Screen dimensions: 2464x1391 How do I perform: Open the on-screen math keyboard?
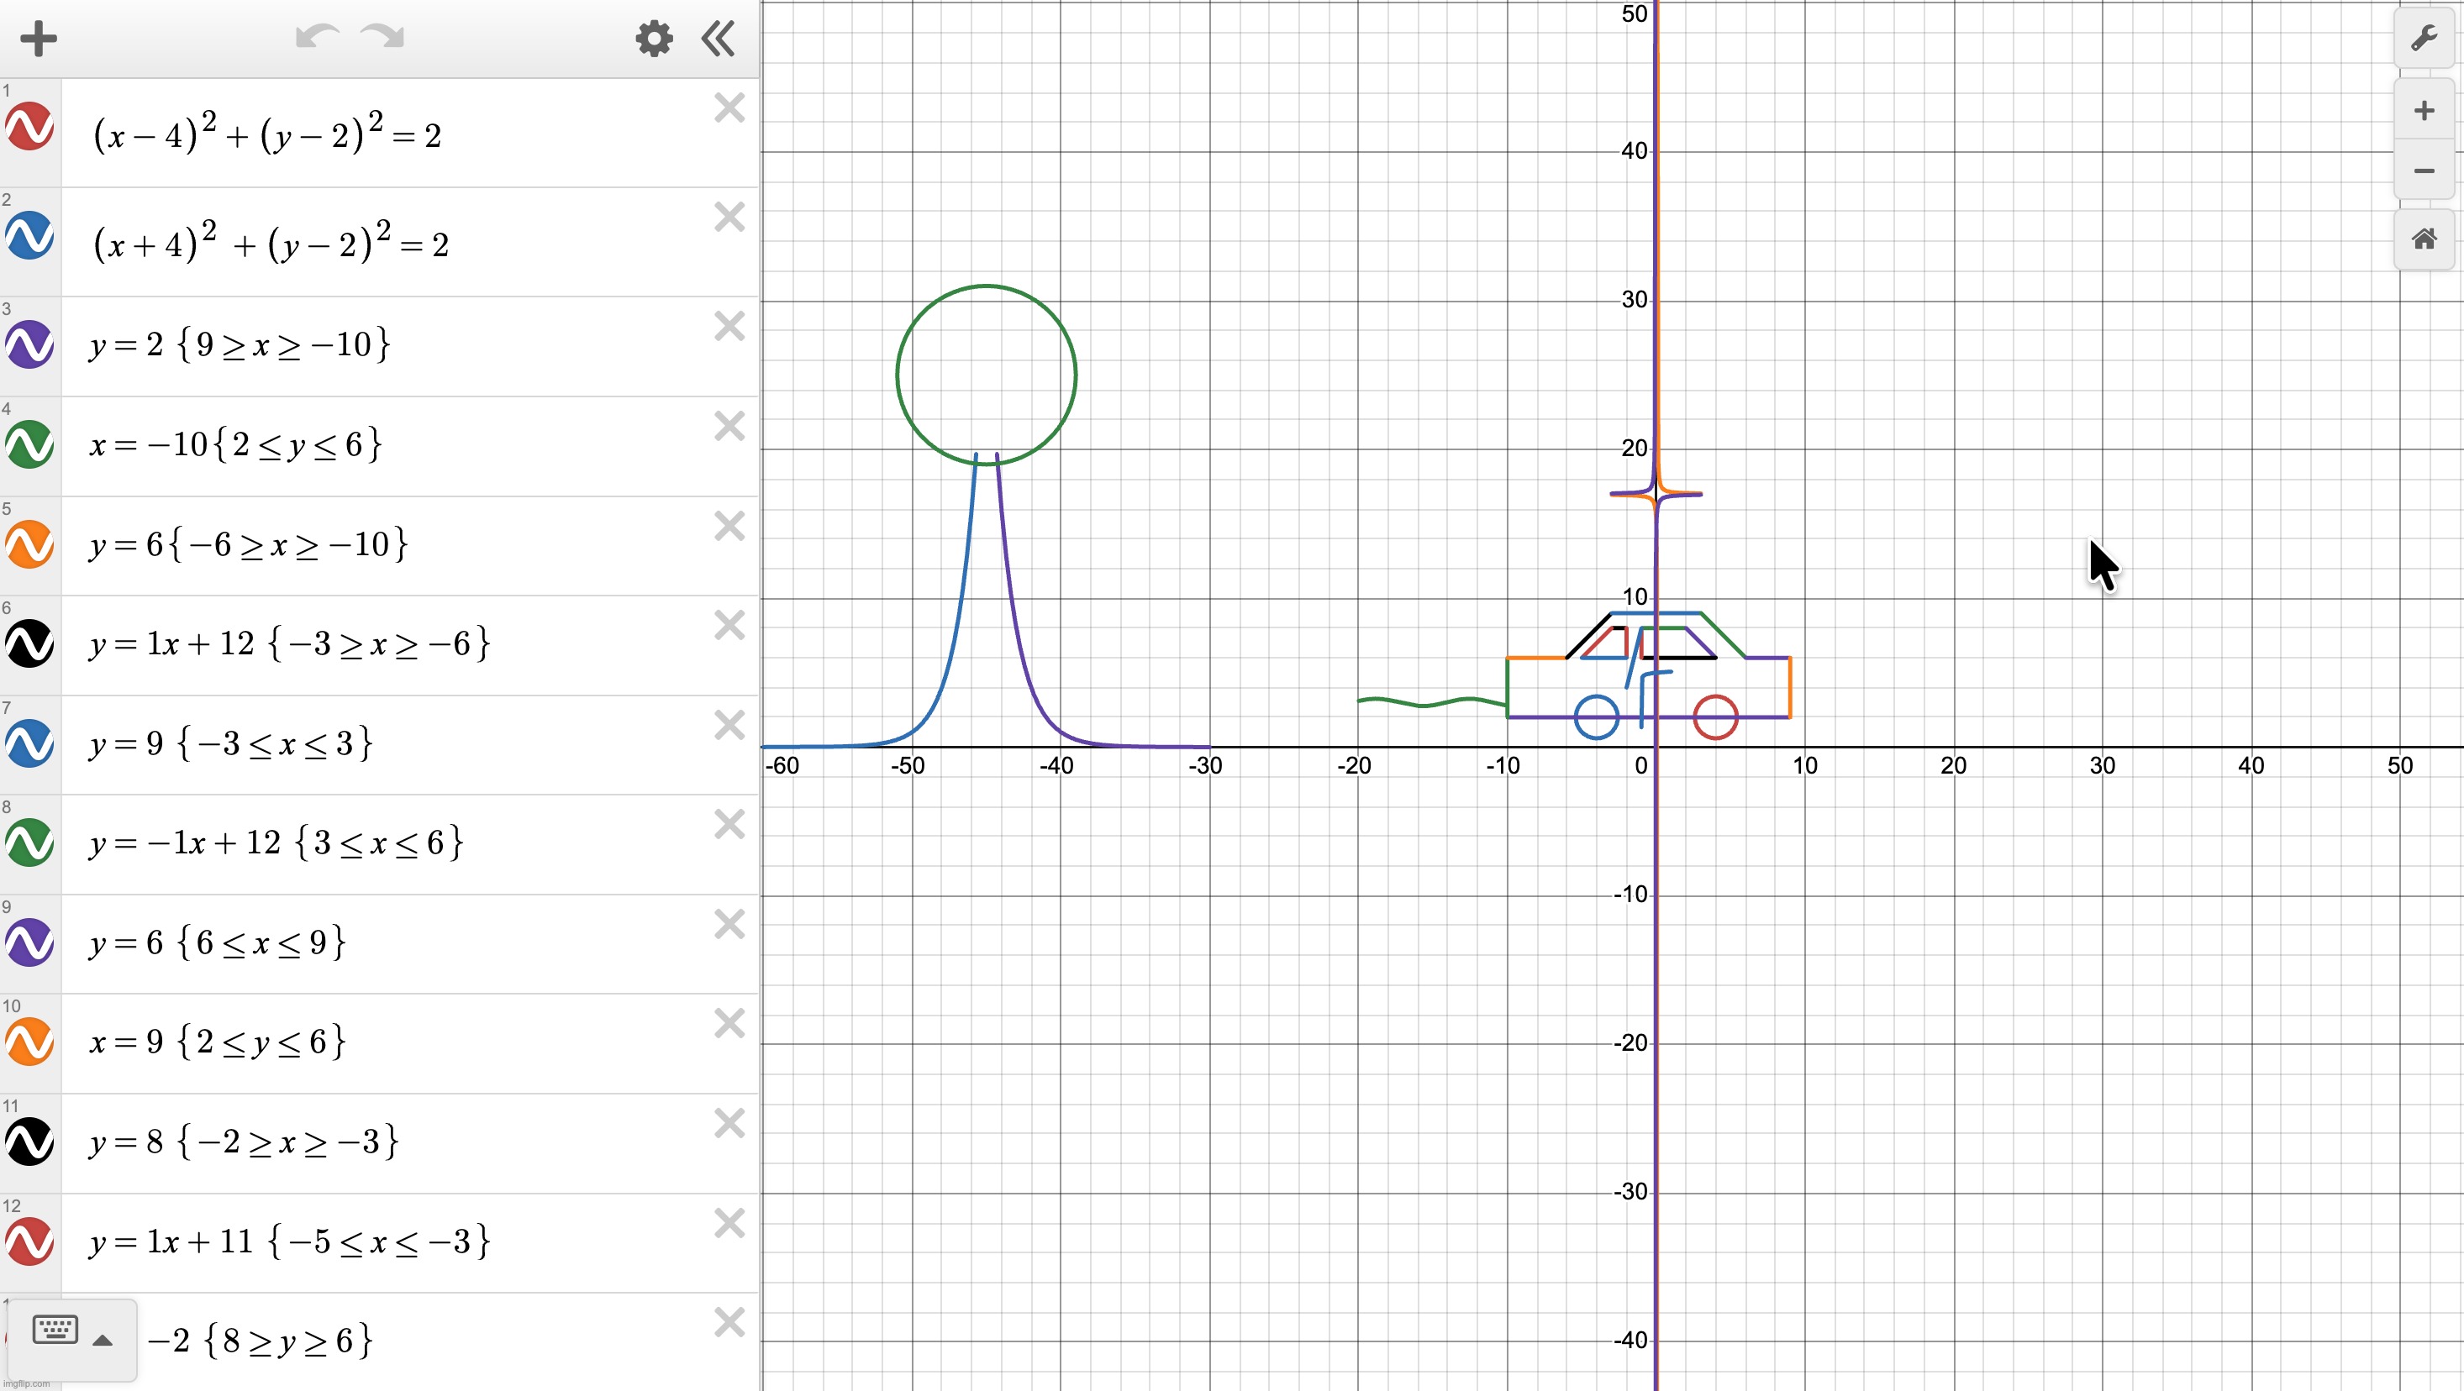point(55,1329)
